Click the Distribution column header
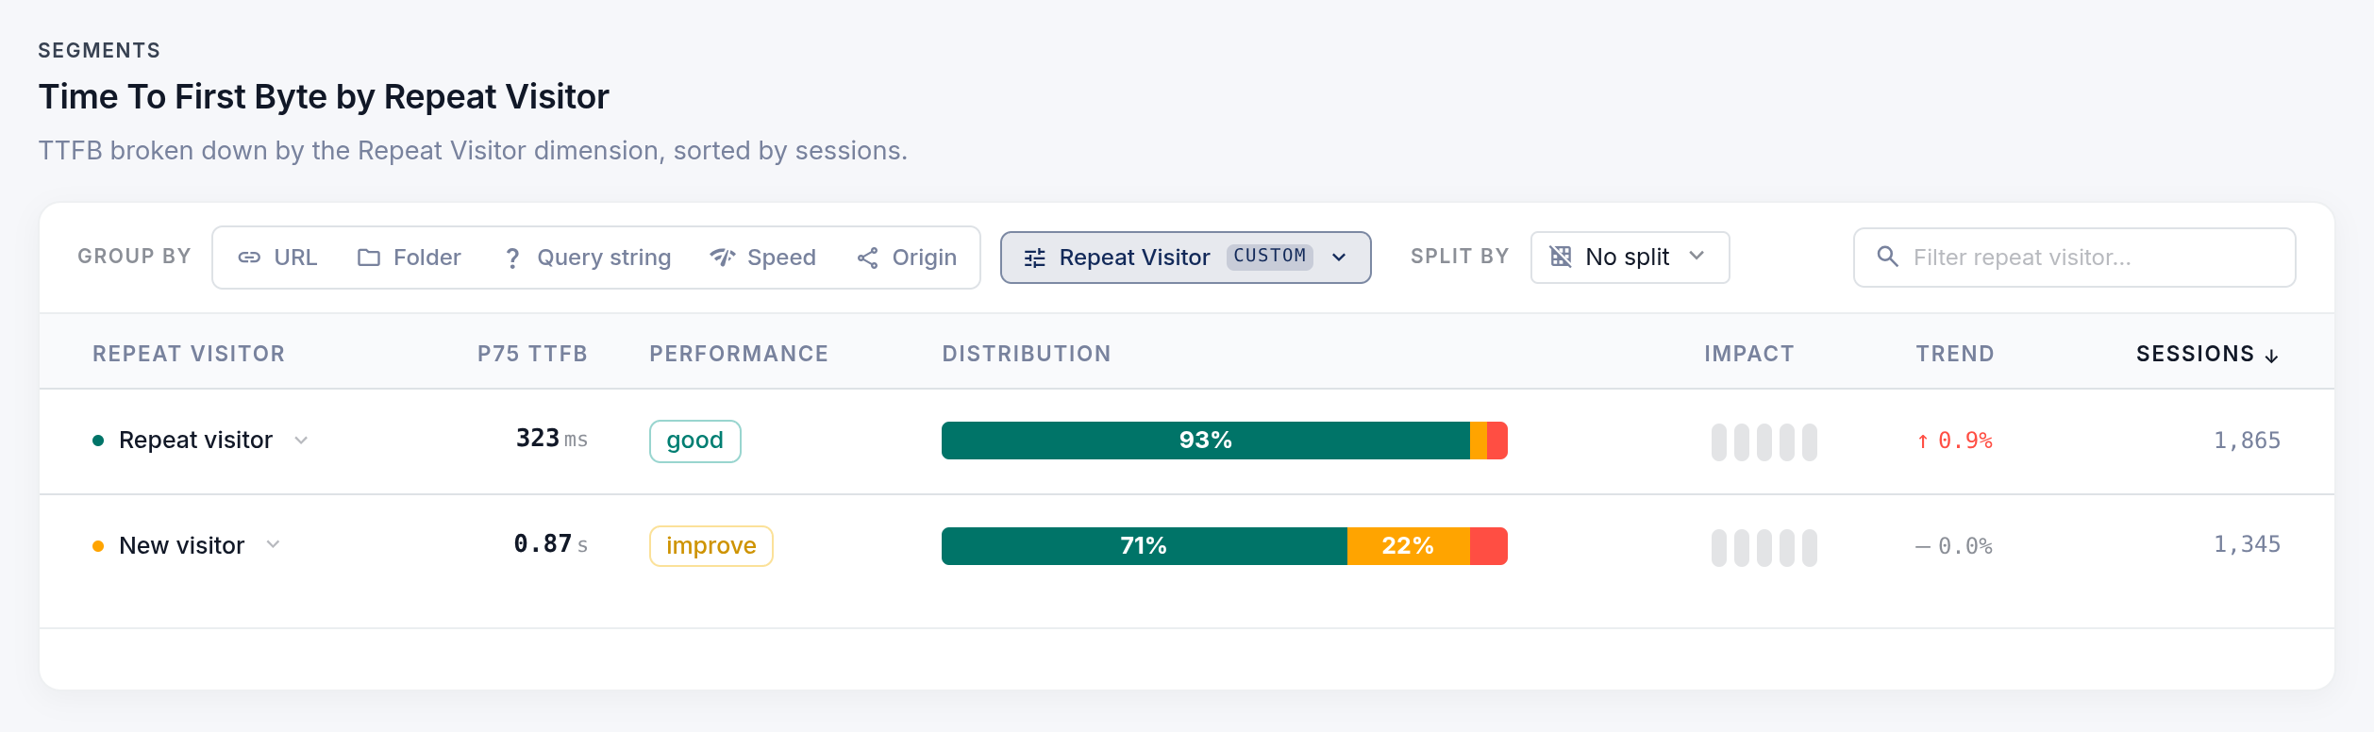Viewport: 2374px width, 732px height. [x=1027, y=354]
